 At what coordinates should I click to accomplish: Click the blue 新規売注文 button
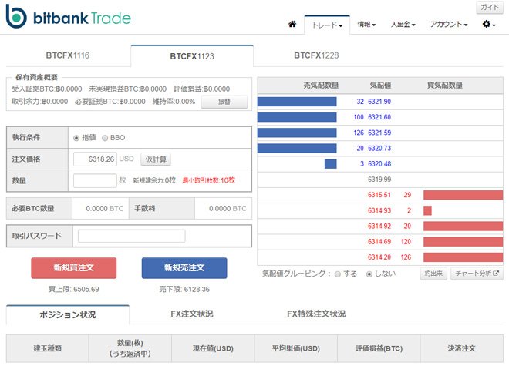click(x=184, y=268)
